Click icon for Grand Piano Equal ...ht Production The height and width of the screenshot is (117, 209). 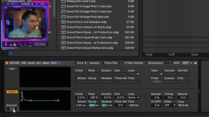[63, 32]
